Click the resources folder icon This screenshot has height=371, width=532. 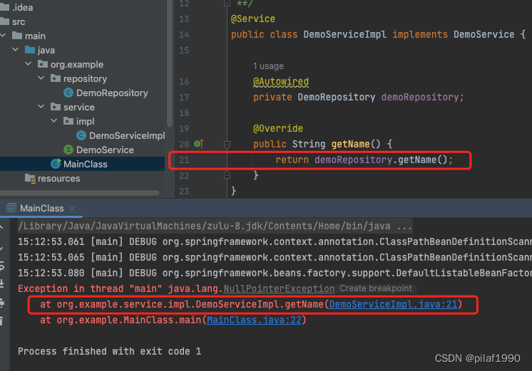(x=30, y=179)
